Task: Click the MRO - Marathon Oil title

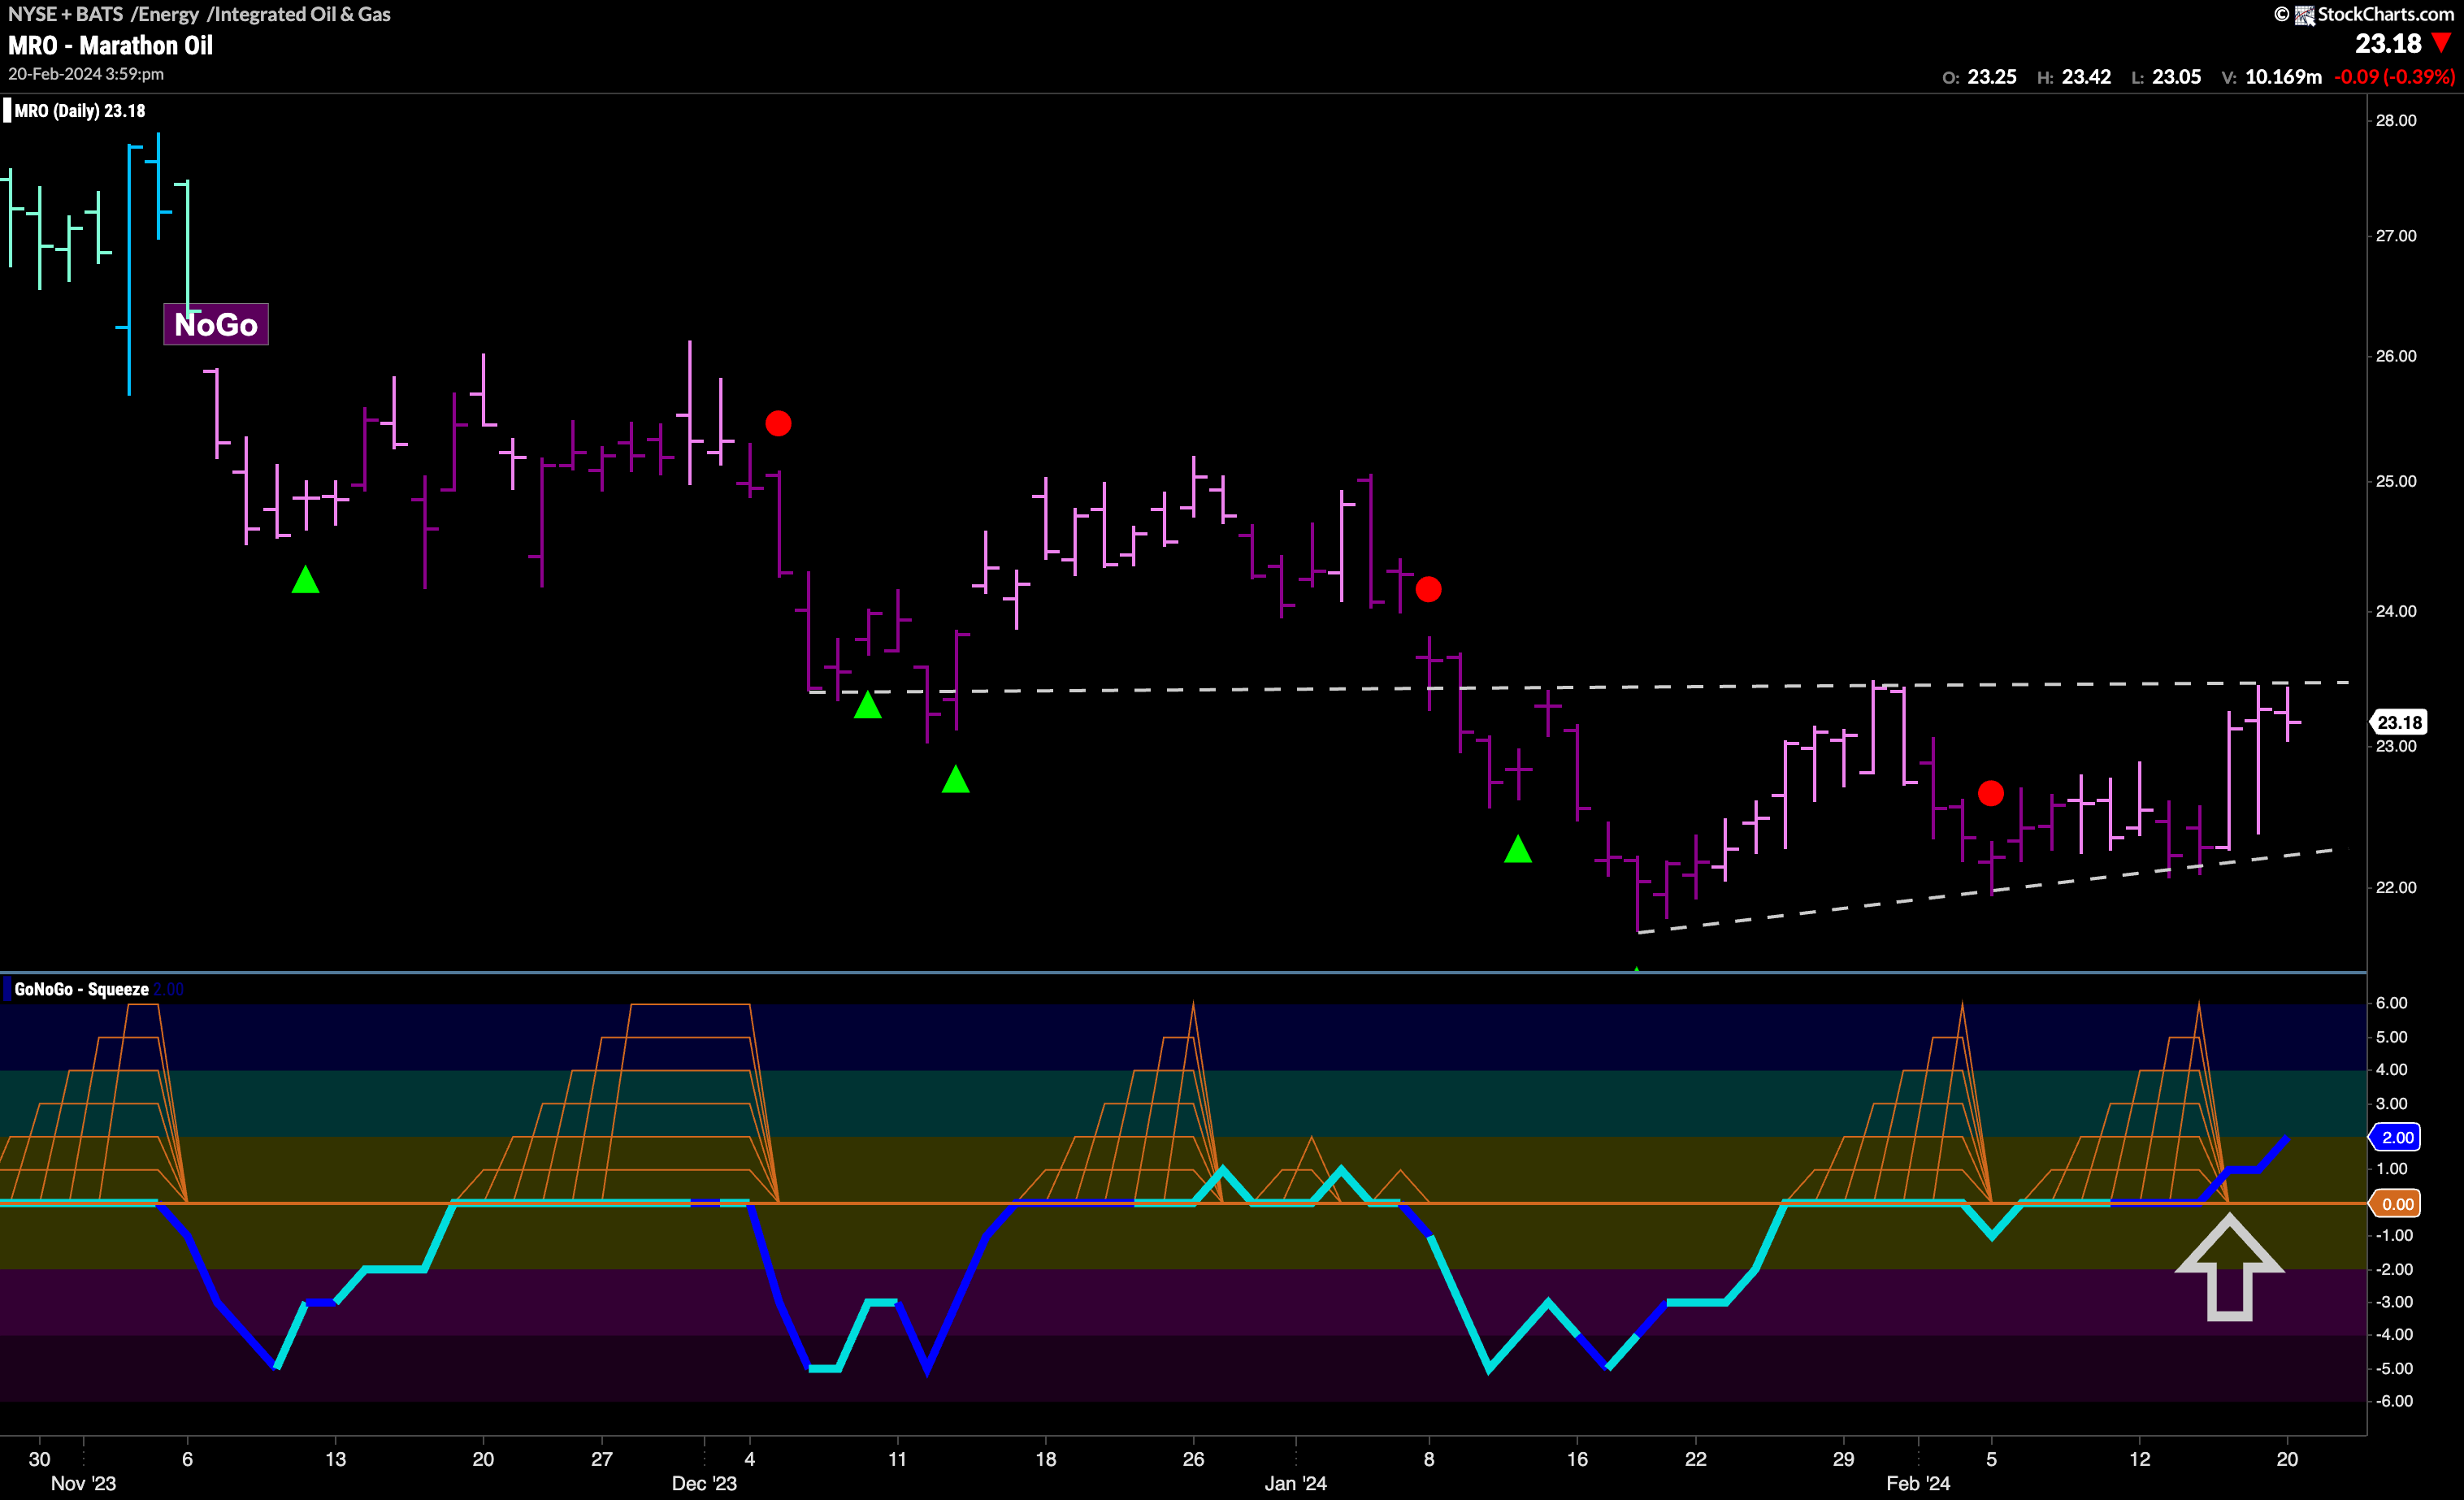Action: pyautogui.click(x=110, y=46)
